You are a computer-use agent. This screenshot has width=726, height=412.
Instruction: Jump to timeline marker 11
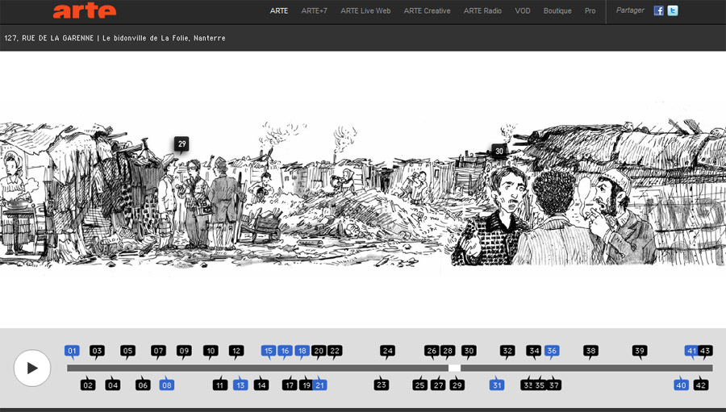tap(220, 385)
